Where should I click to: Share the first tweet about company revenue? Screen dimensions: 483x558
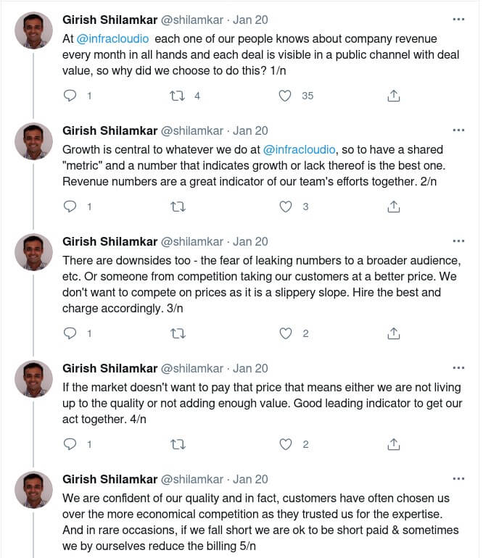click(394, 96)
